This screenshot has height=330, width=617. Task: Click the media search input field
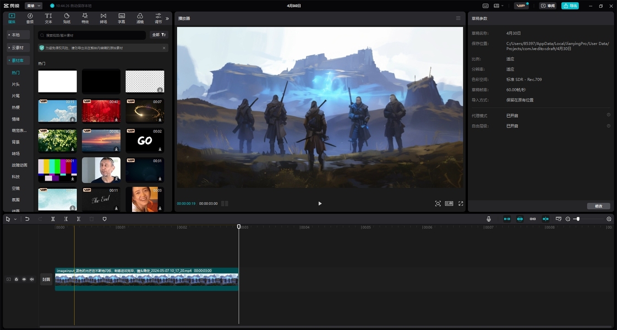(92, 35)
